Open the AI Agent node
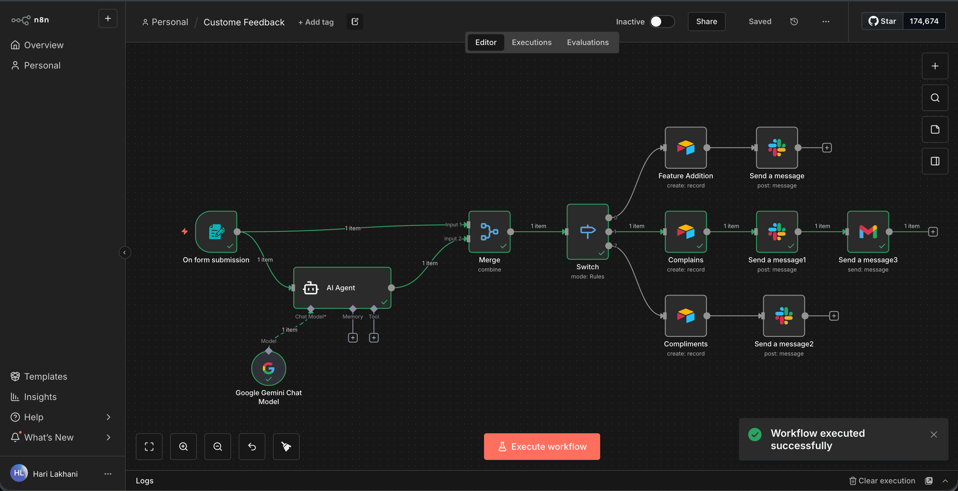Viewport: 958px width, 491px height. 342,288
